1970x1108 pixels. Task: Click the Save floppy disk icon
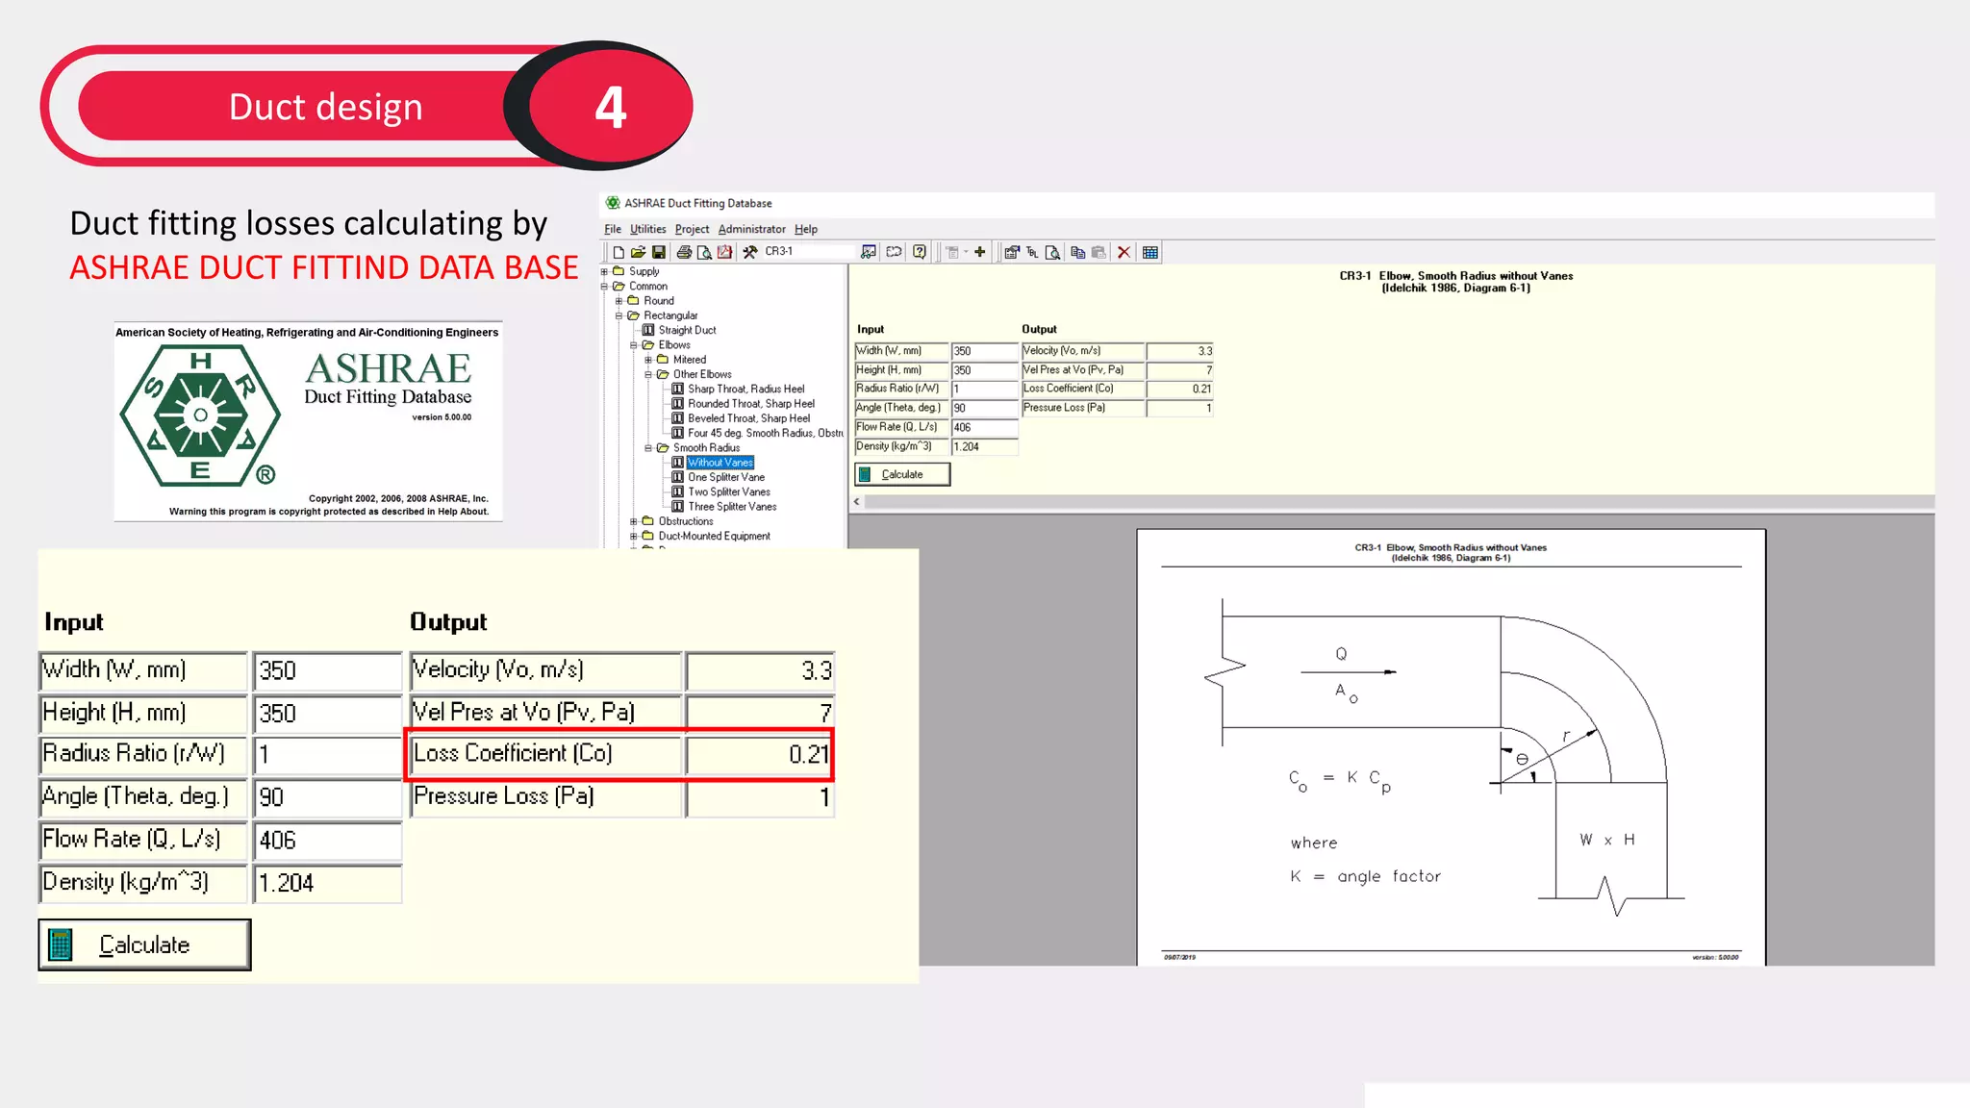[x=659, y=252]
